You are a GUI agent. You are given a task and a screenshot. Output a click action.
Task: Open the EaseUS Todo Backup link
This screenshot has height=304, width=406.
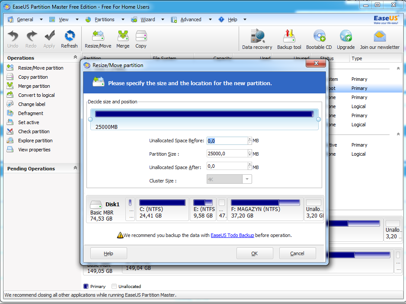tap(232, 235)
